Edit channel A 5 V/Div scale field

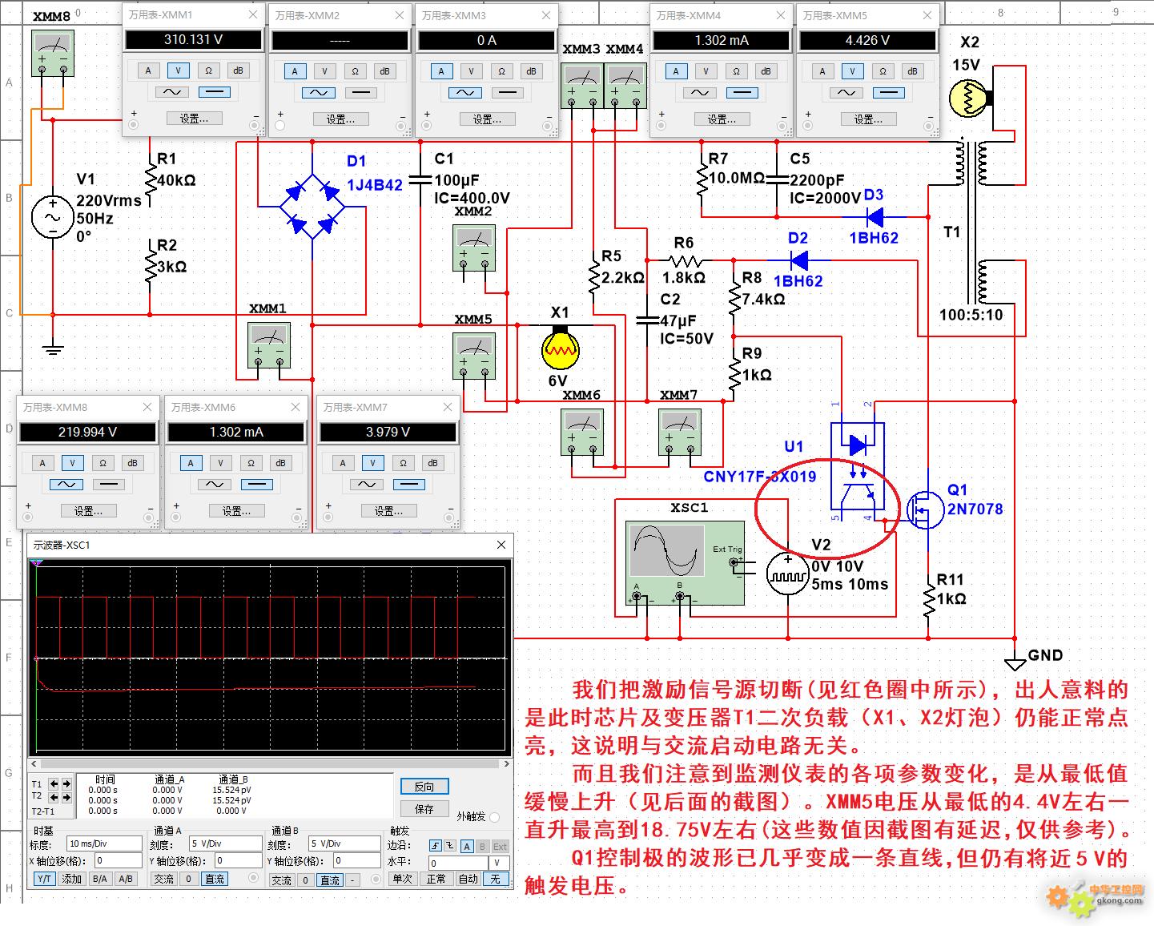(225, 843)
